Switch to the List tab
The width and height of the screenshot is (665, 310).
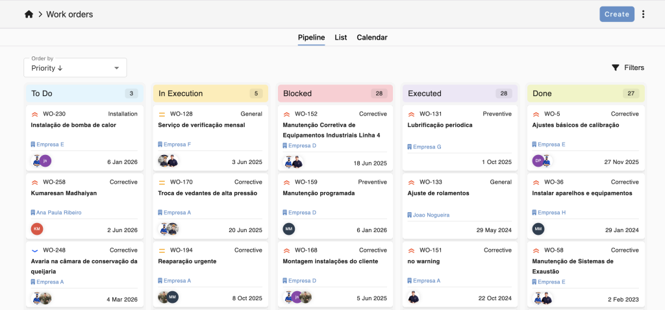coord(340,37)
